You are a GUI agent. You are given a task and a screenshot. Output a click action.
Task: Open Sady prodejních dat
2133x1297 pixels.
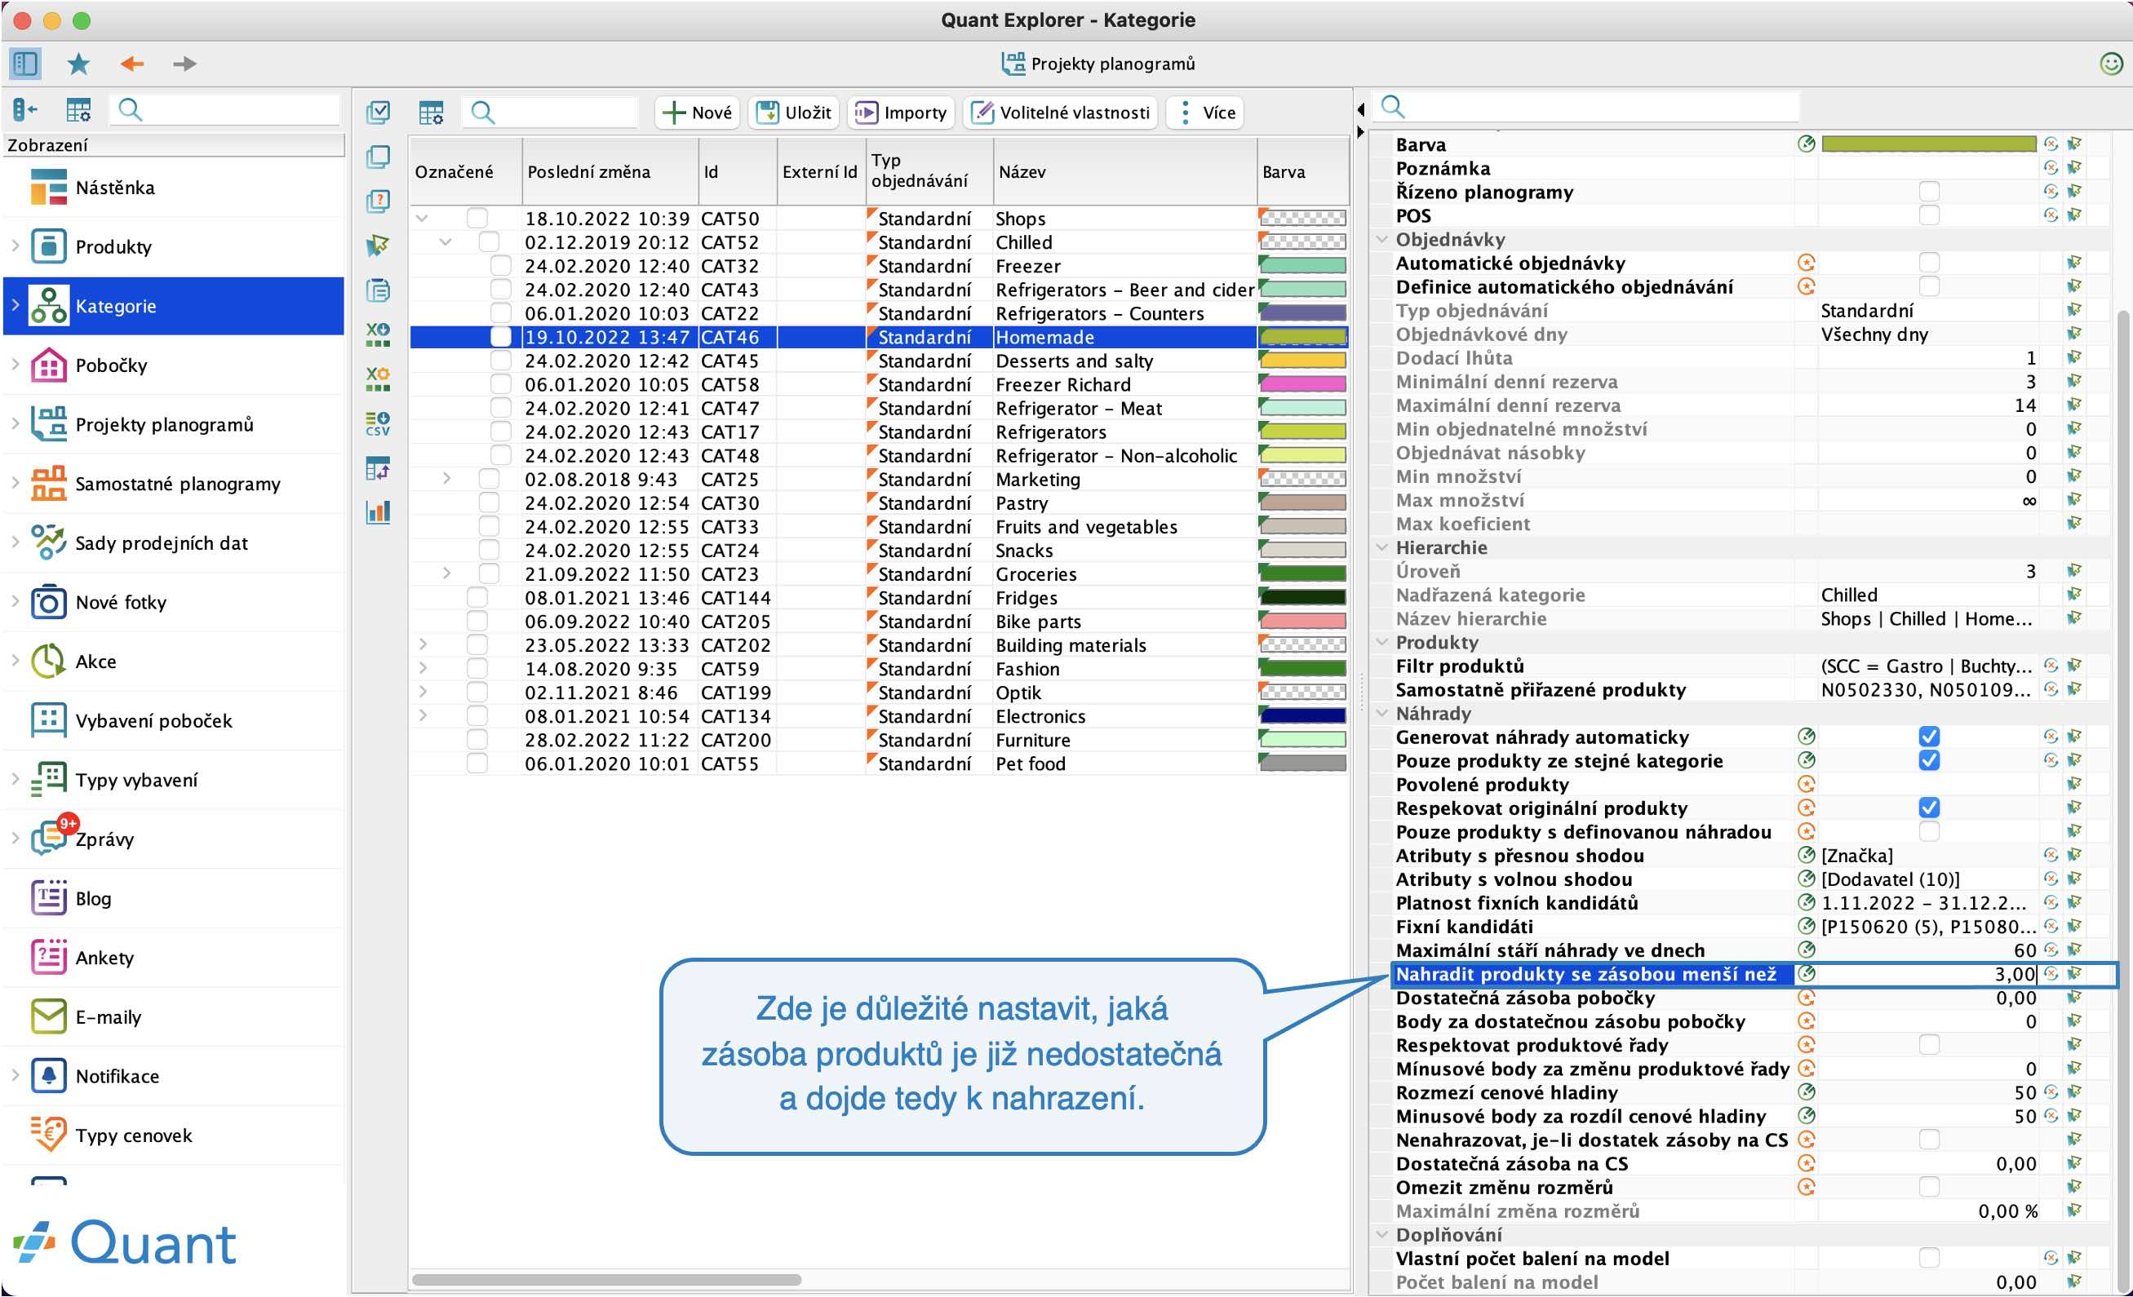(x=173, y=543)
